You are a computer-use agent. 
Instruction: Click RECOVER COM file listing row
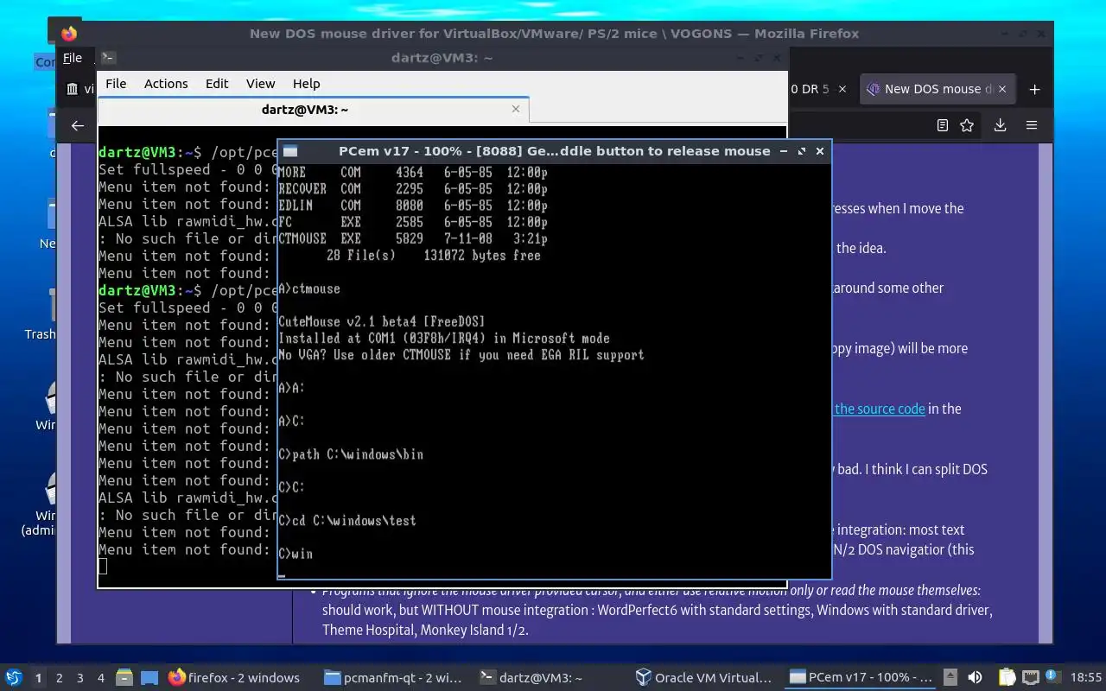[413, 188]
